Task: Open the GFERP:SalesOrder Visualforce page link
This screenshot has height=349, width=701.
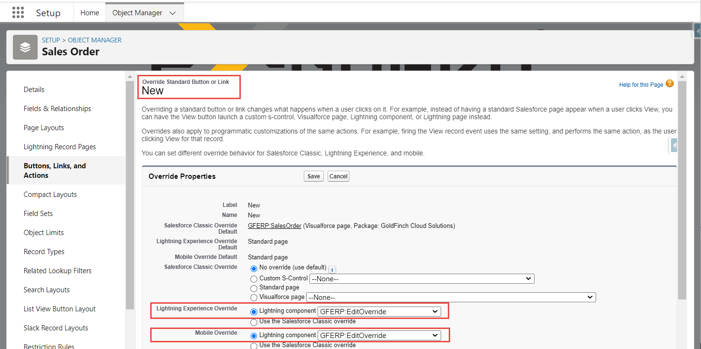Action: [x=275, y=226]
